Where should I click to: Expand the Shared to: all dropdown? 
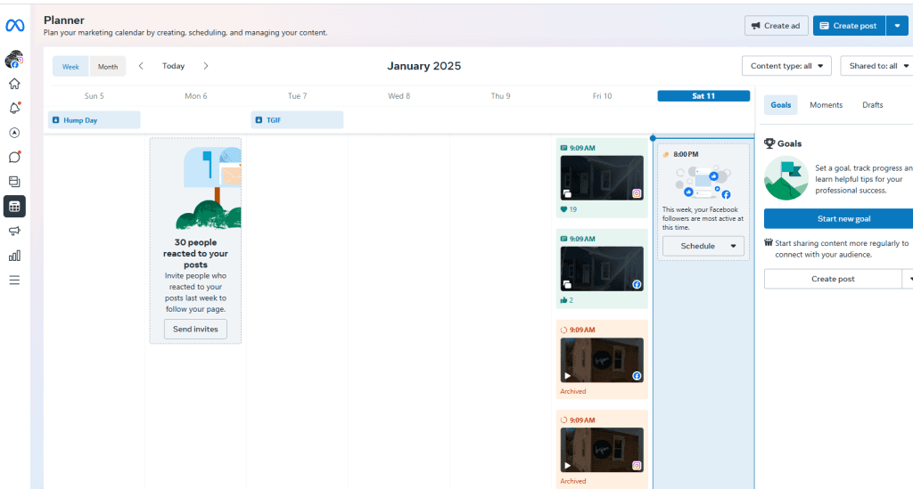click(x=878, y=66)
